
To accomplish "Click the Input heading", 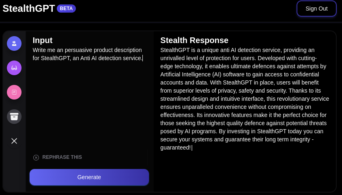I will pyautogui.click(x=43, y=40).
